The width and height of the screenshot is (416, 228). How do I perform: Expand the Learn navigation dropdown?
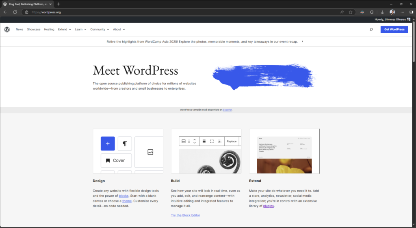pos(80,30)
